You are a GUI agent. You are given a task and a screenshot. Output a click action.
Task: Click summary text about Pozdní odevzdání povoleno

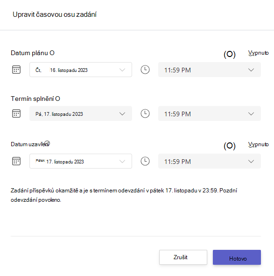coord(124,195)
